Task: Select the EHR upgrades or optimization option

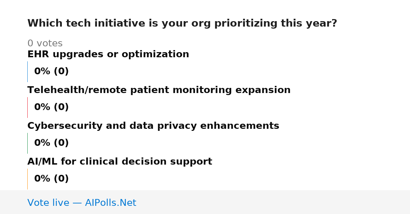Action: coord(108,55)
